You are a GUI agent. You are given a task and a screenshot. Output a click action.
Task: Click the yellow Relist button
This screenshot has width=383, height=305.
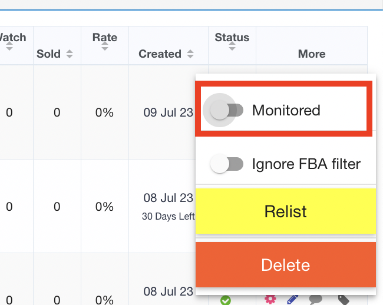point(286,211)
